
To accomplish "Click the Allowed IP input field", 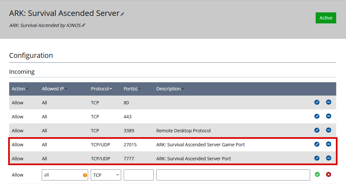I will (x=62, y=175).
